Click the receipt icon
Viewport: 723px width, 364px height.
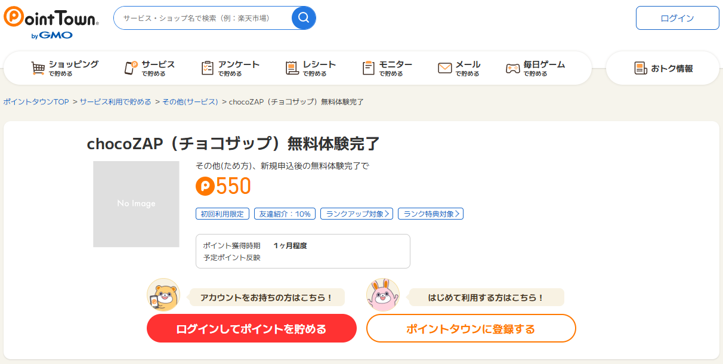(x=292, y=68)
